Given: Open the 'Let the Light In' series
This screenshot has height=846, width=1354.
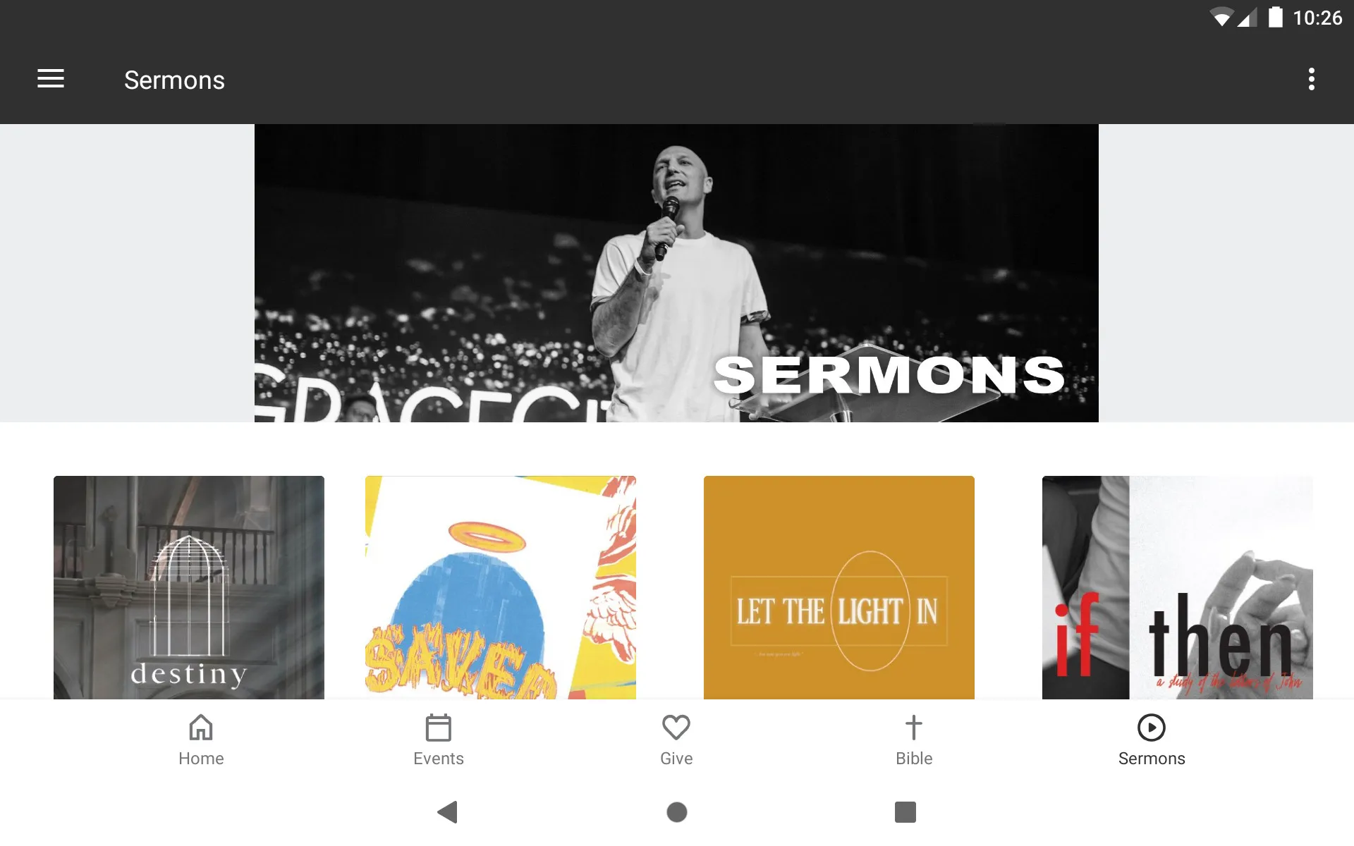Looking at the screenshot, I should pyautogui.click(x=838, y=587).
